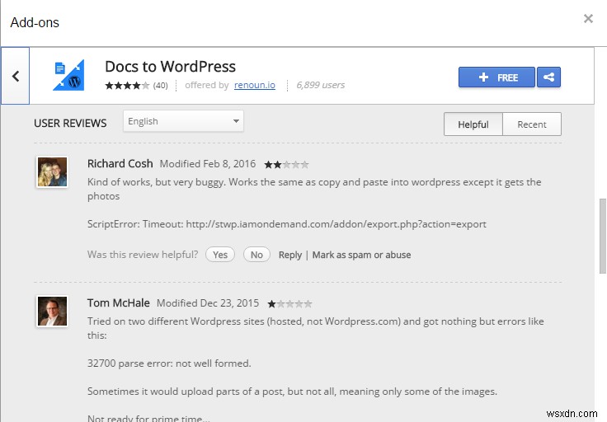This screenshot has height=422, width=607.
Task: Click the share icon button
Action: (548, 77)
